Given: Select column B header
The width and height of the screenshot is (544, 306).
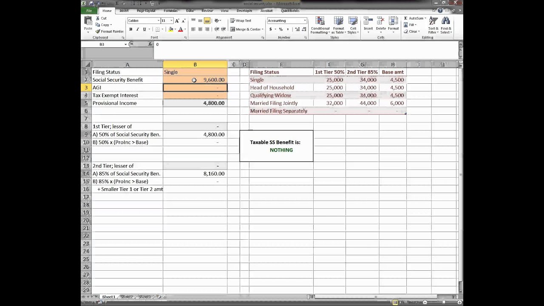Looking at the screenshot, I should [195, 65].
